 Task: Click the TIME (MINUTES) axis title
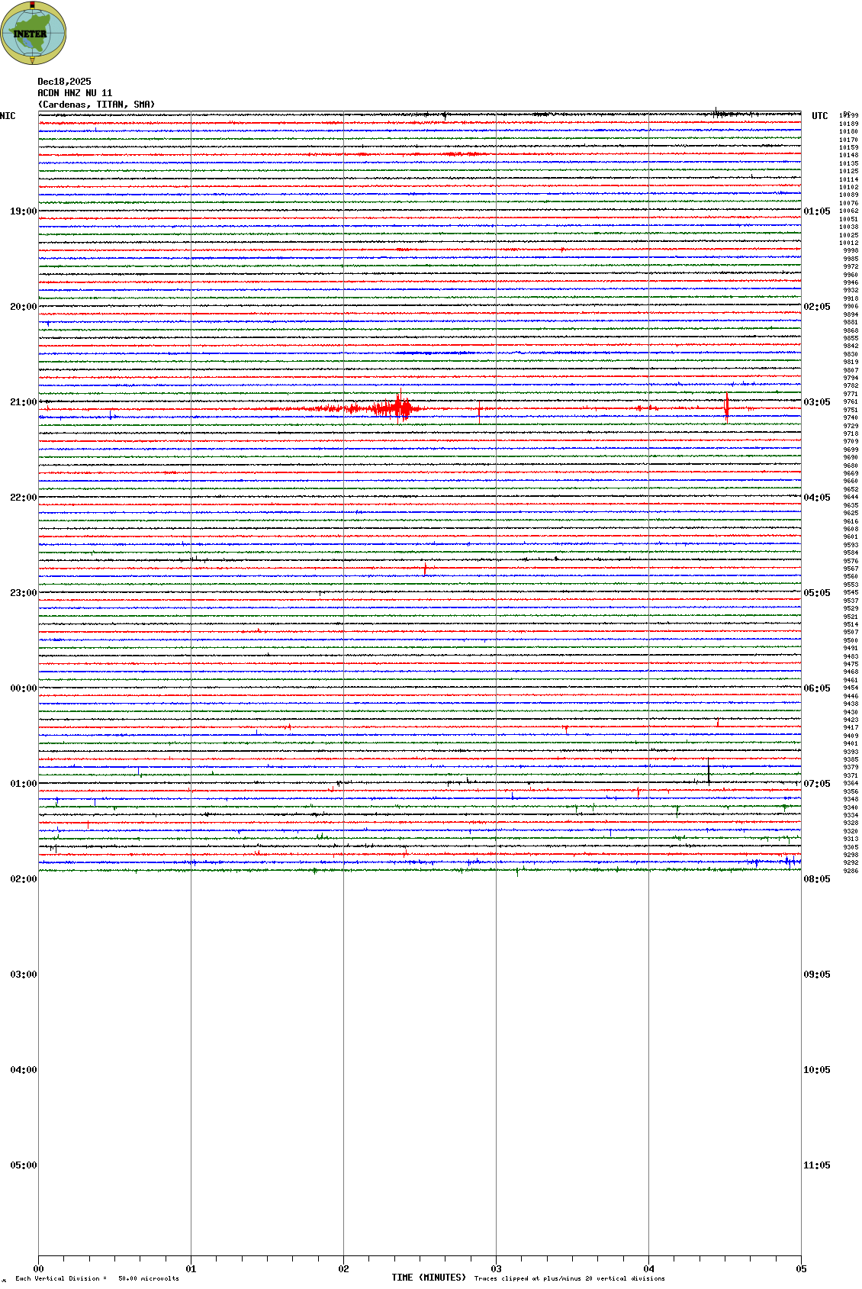click(x=428, y=1278)
